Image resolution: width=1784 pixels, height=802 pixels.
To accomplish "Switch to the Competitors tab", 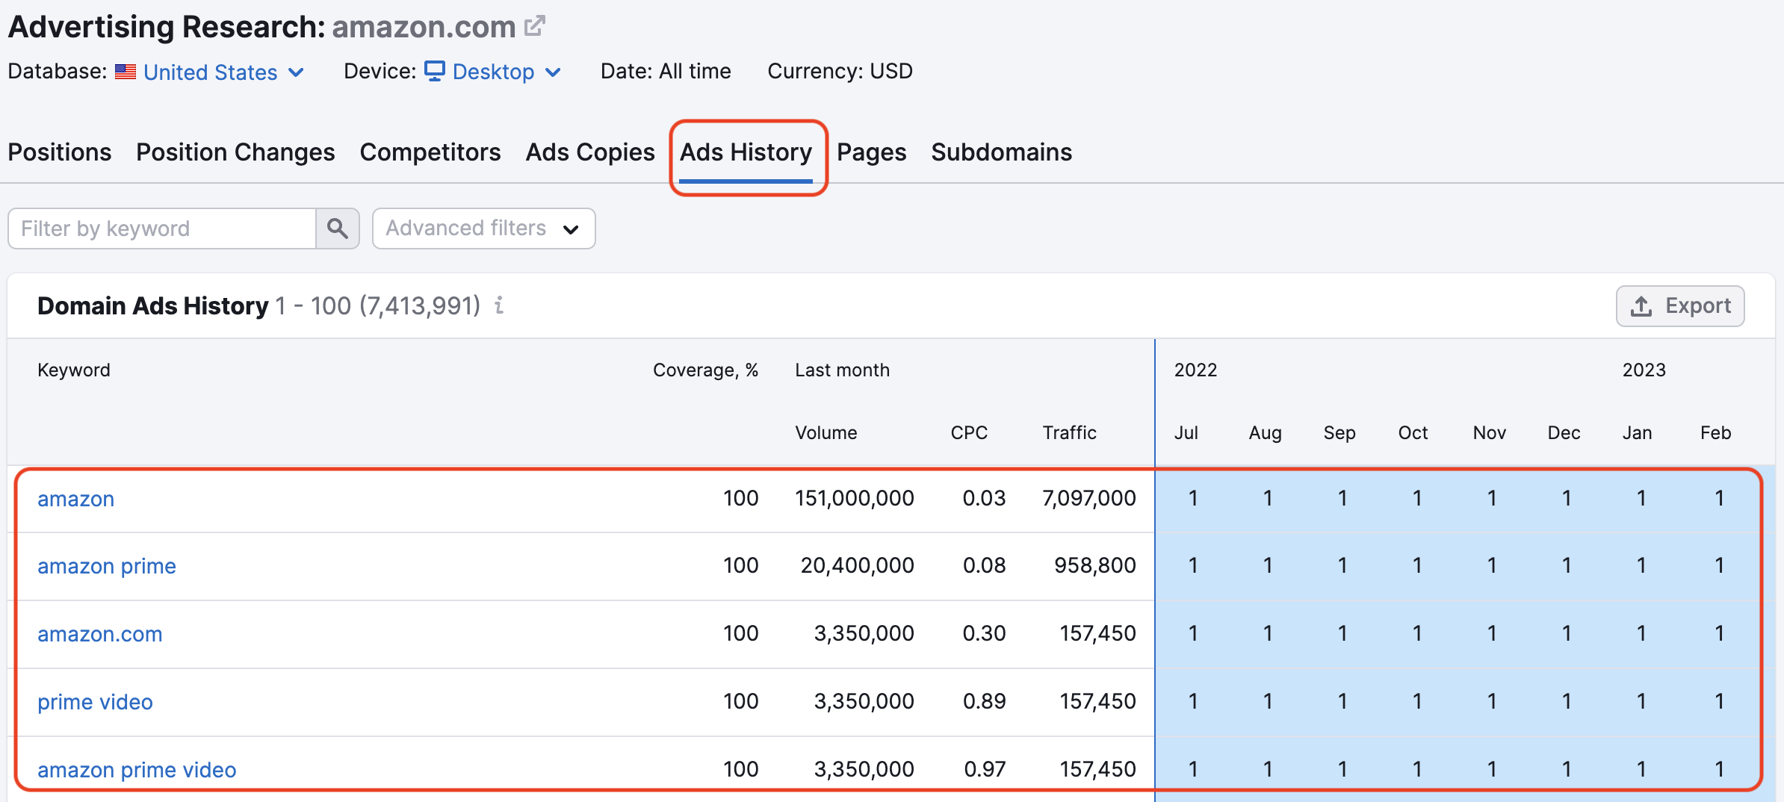I will point(430,152).
